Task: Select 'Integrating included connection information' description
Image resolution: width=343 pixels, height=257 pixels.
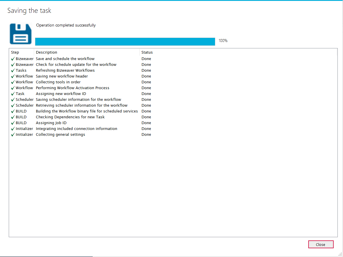Action: (x=76, y=129)
